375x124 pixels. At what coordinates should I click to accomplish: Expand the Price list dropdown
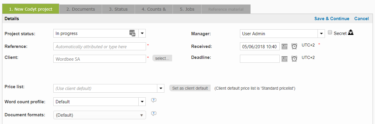click(161, 88)
